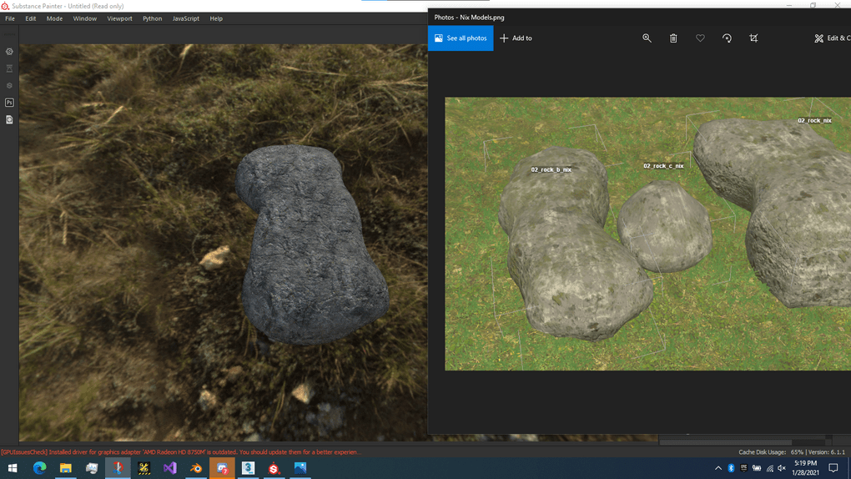Open the Mode menu

[54, 18]
